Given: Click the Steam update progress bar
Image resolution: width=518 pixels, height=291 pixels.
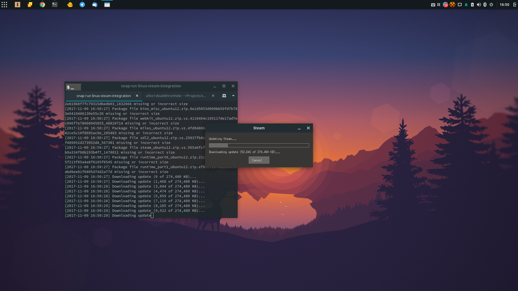Looking at the screenshot, I should coord(259,145).
